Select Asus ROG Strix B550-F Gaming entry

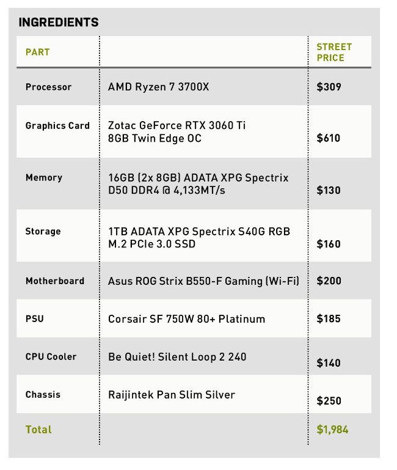(203, 281)
